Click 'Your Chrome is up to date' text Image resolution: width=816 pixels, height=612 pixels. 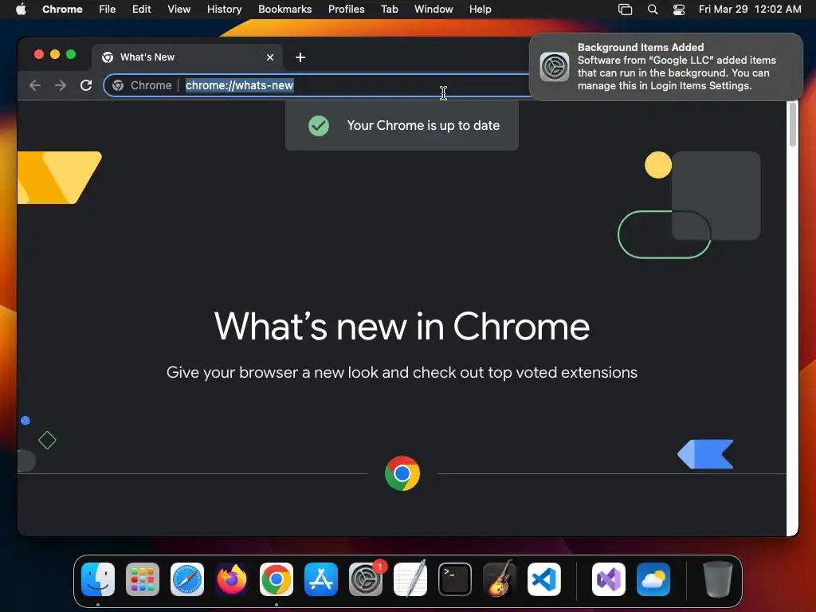423,125
